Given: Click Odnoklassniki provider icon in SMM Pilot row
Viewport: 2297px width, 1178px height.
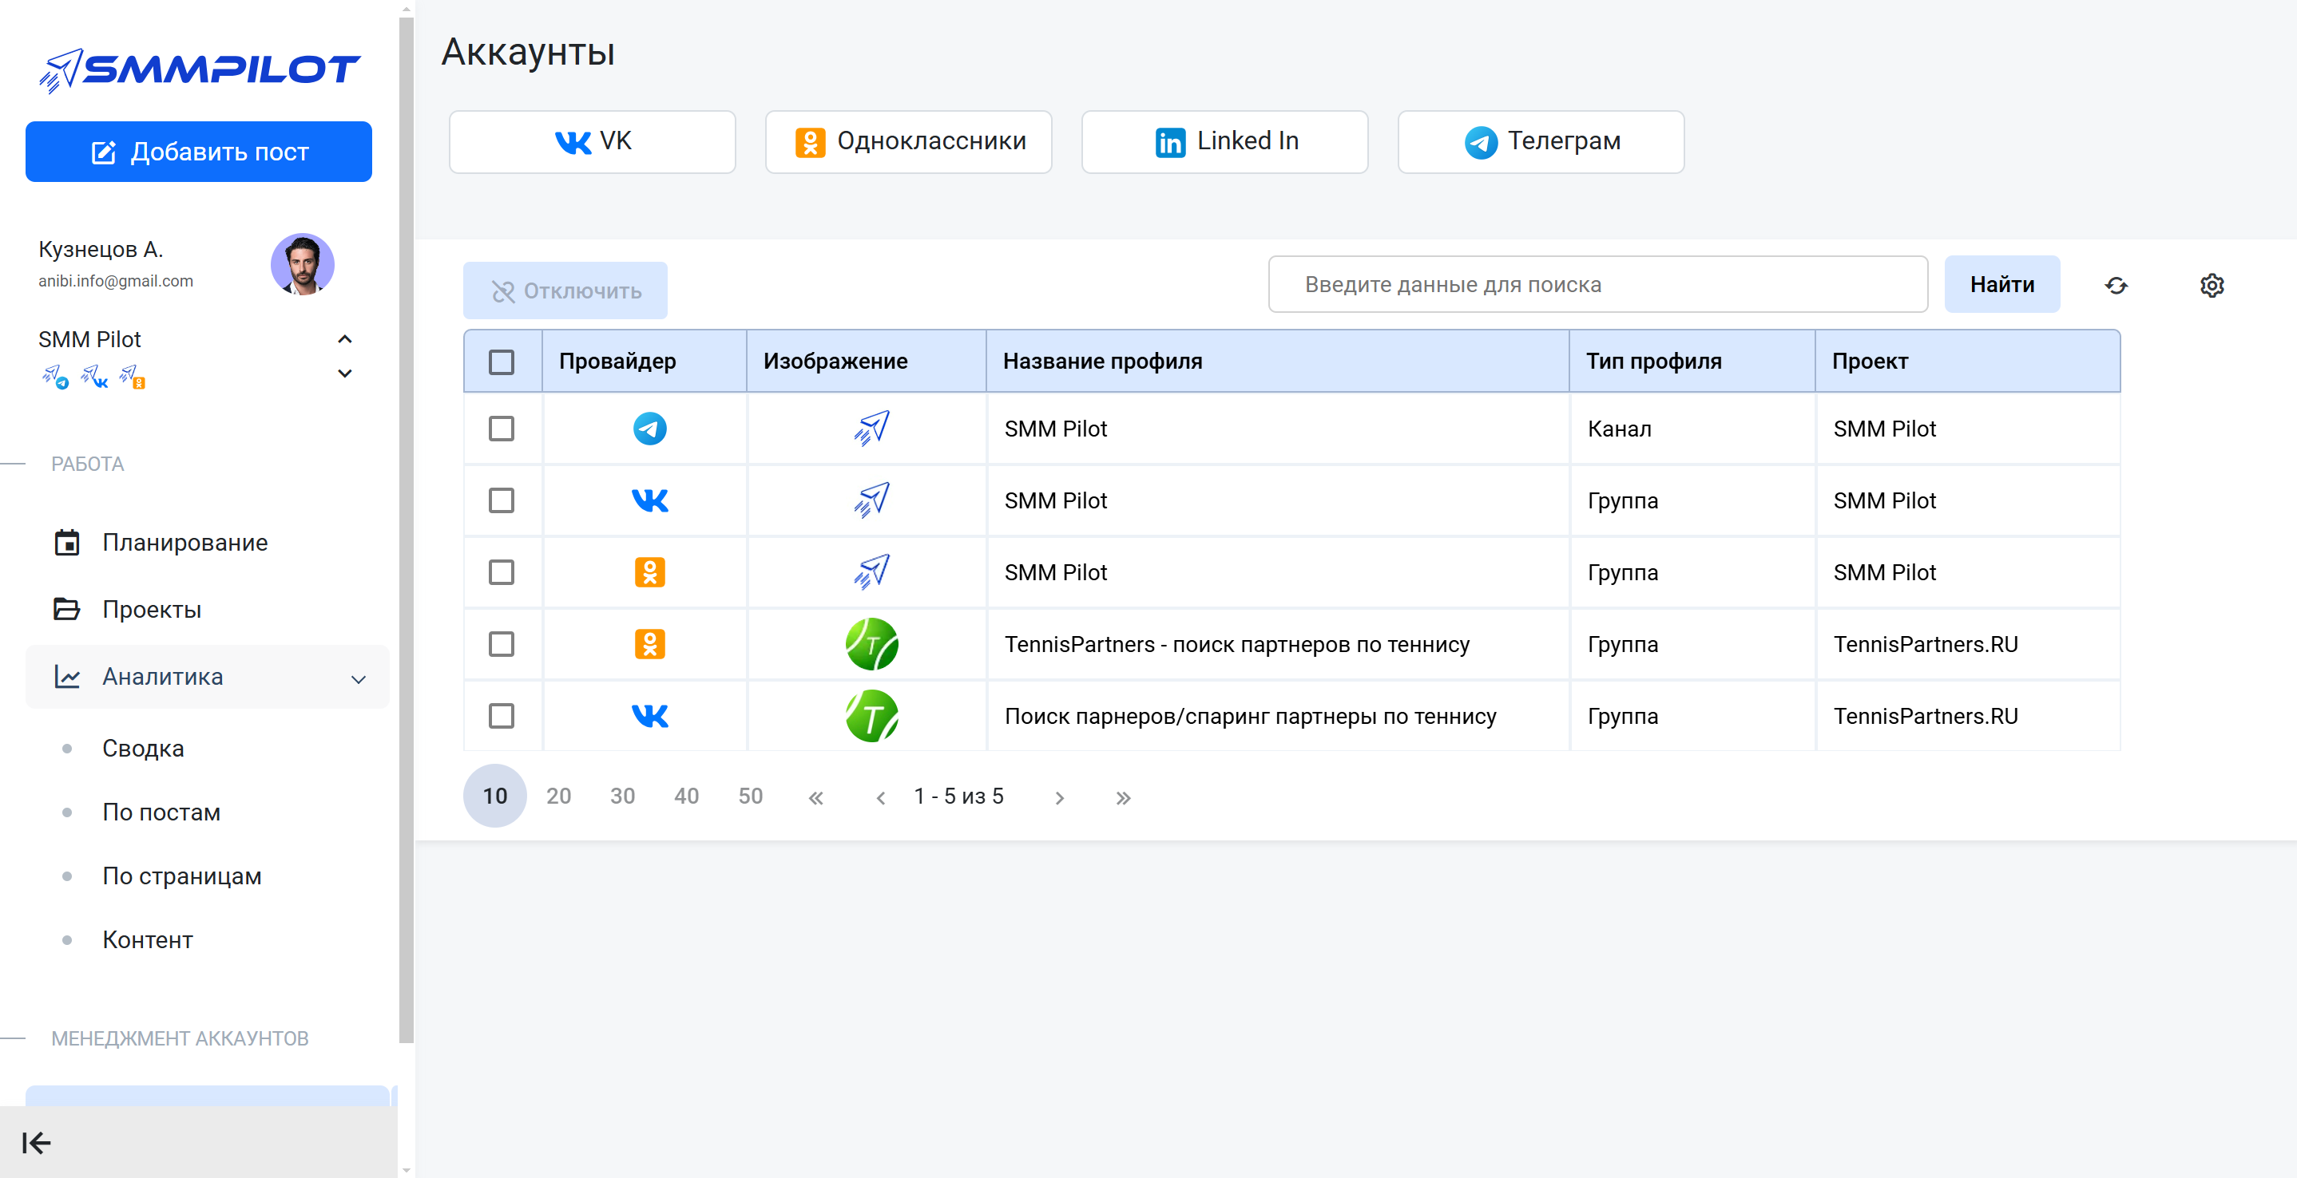Looking at the screenshot, I should point(649,572).
